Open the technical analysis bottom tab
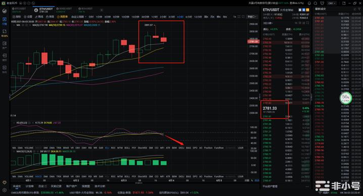 [100, 186]
